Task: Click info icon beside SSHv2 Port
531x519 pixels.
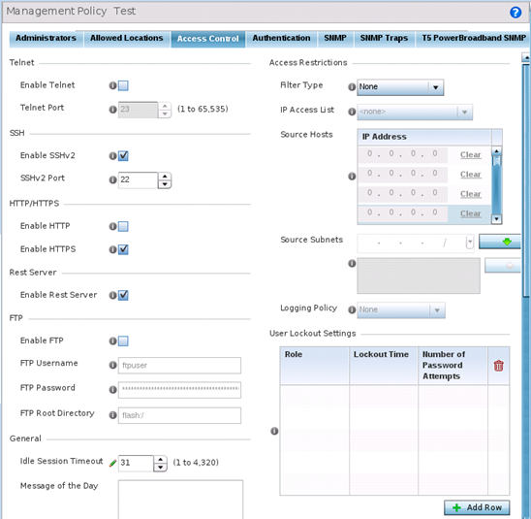Action: coord(112,179)
